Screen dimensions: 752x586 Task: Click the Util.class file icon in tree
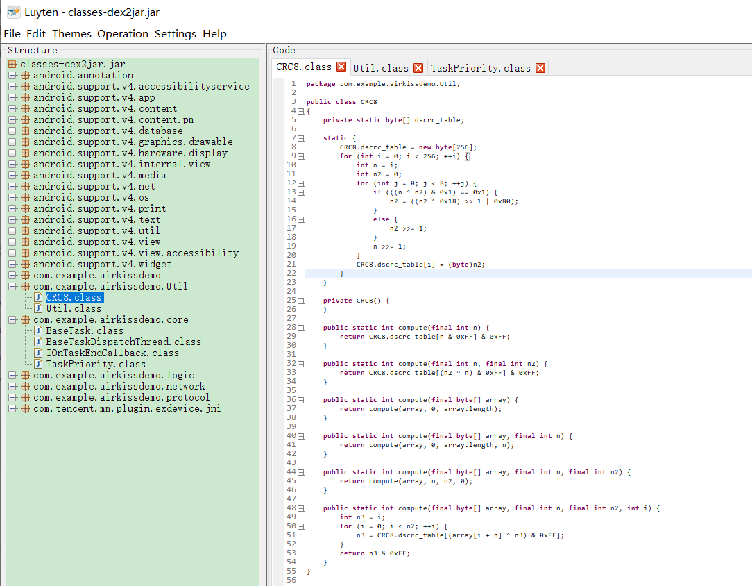[38, 308]
